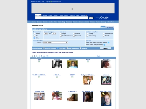Open Rockstar's profile photo
The image size is (146, 109).
click(x=106, y=64)
